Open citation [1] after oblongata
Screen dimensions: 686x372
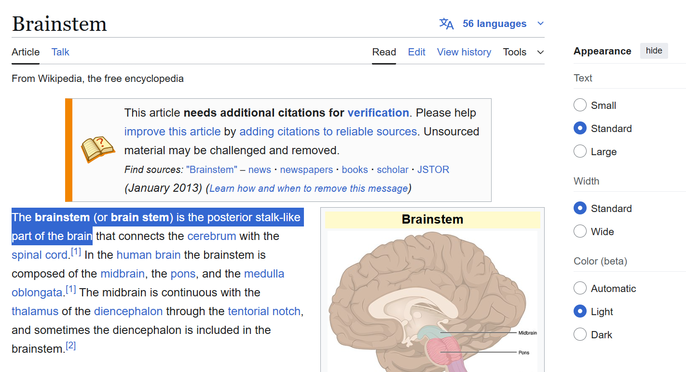pos(71,290)
